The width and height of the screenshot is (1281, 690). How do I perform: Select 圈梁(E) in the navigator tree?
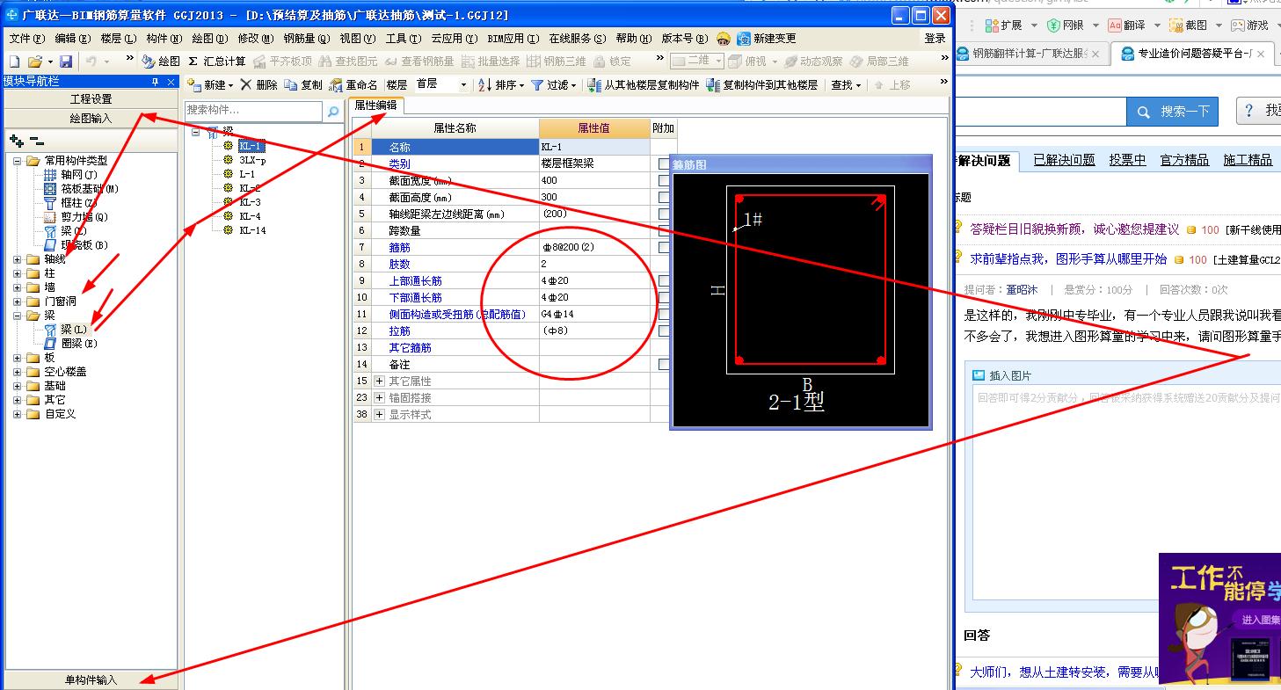(x=79, y=344)
